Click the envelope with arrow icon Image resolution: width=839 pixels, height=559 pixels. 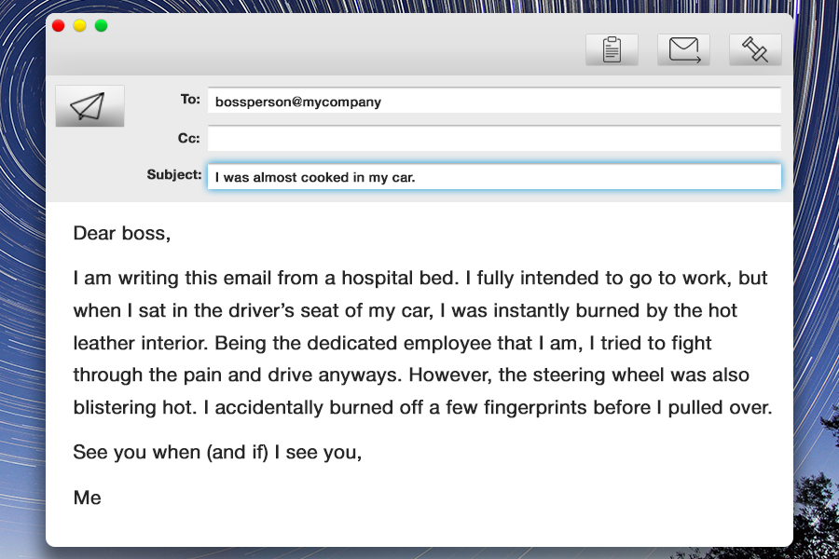pos(683,49)
